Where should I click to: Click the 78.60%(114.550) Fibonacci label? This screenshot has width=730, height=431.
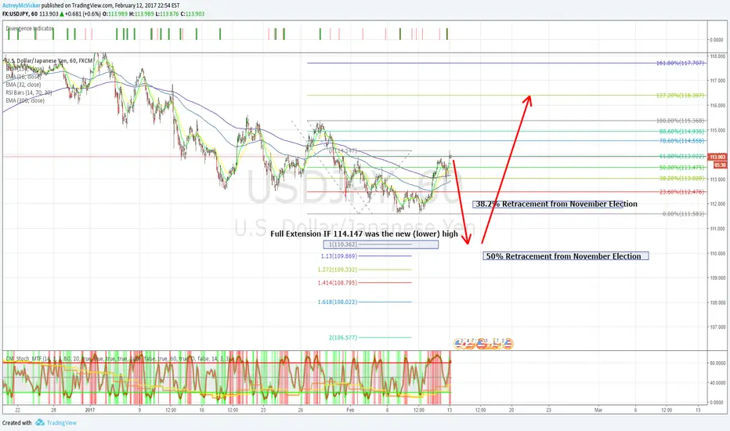pyautogui.click(x=681, y=141)
